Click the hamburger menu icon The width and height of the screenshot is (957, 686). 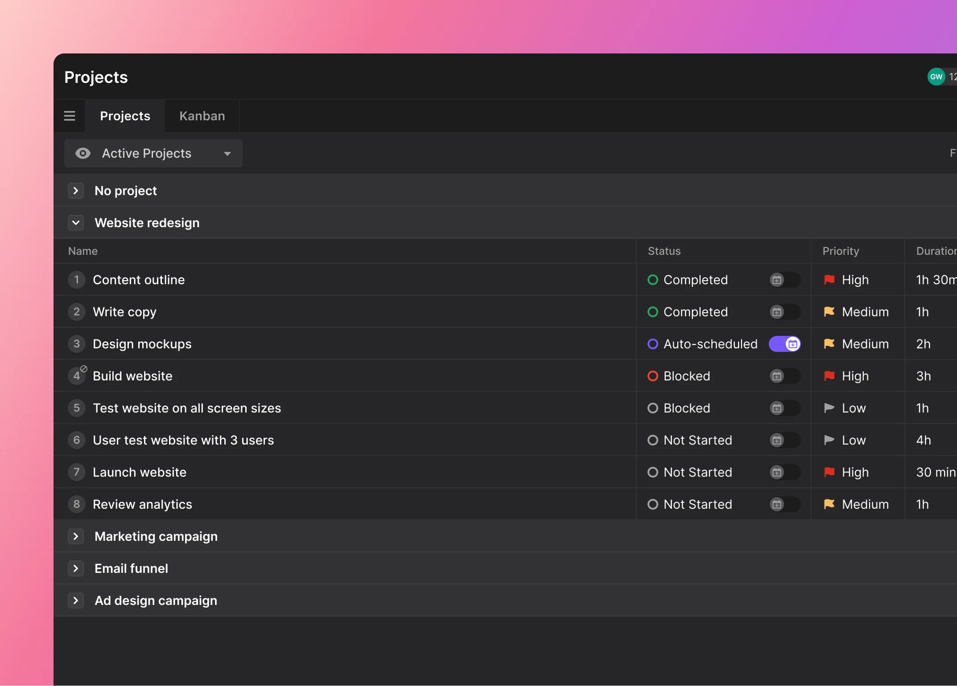pos(70,116)
